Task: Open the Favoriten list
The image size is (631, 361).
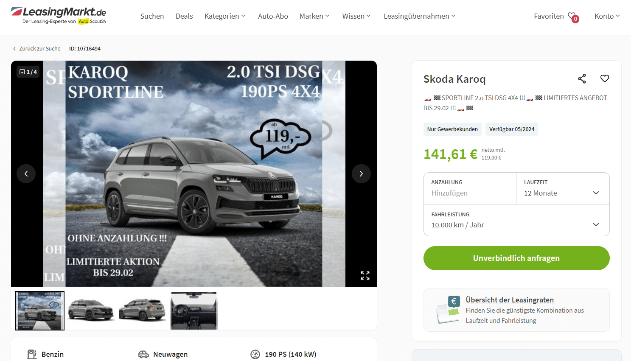Action: pyautogui.click(x=549, y=16)
